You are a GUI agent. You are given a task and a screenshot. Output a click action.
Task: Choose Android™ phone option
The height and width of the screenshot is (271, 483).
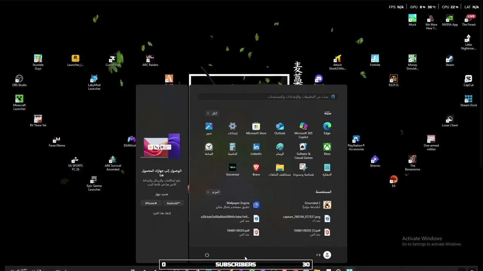[173, 203]
